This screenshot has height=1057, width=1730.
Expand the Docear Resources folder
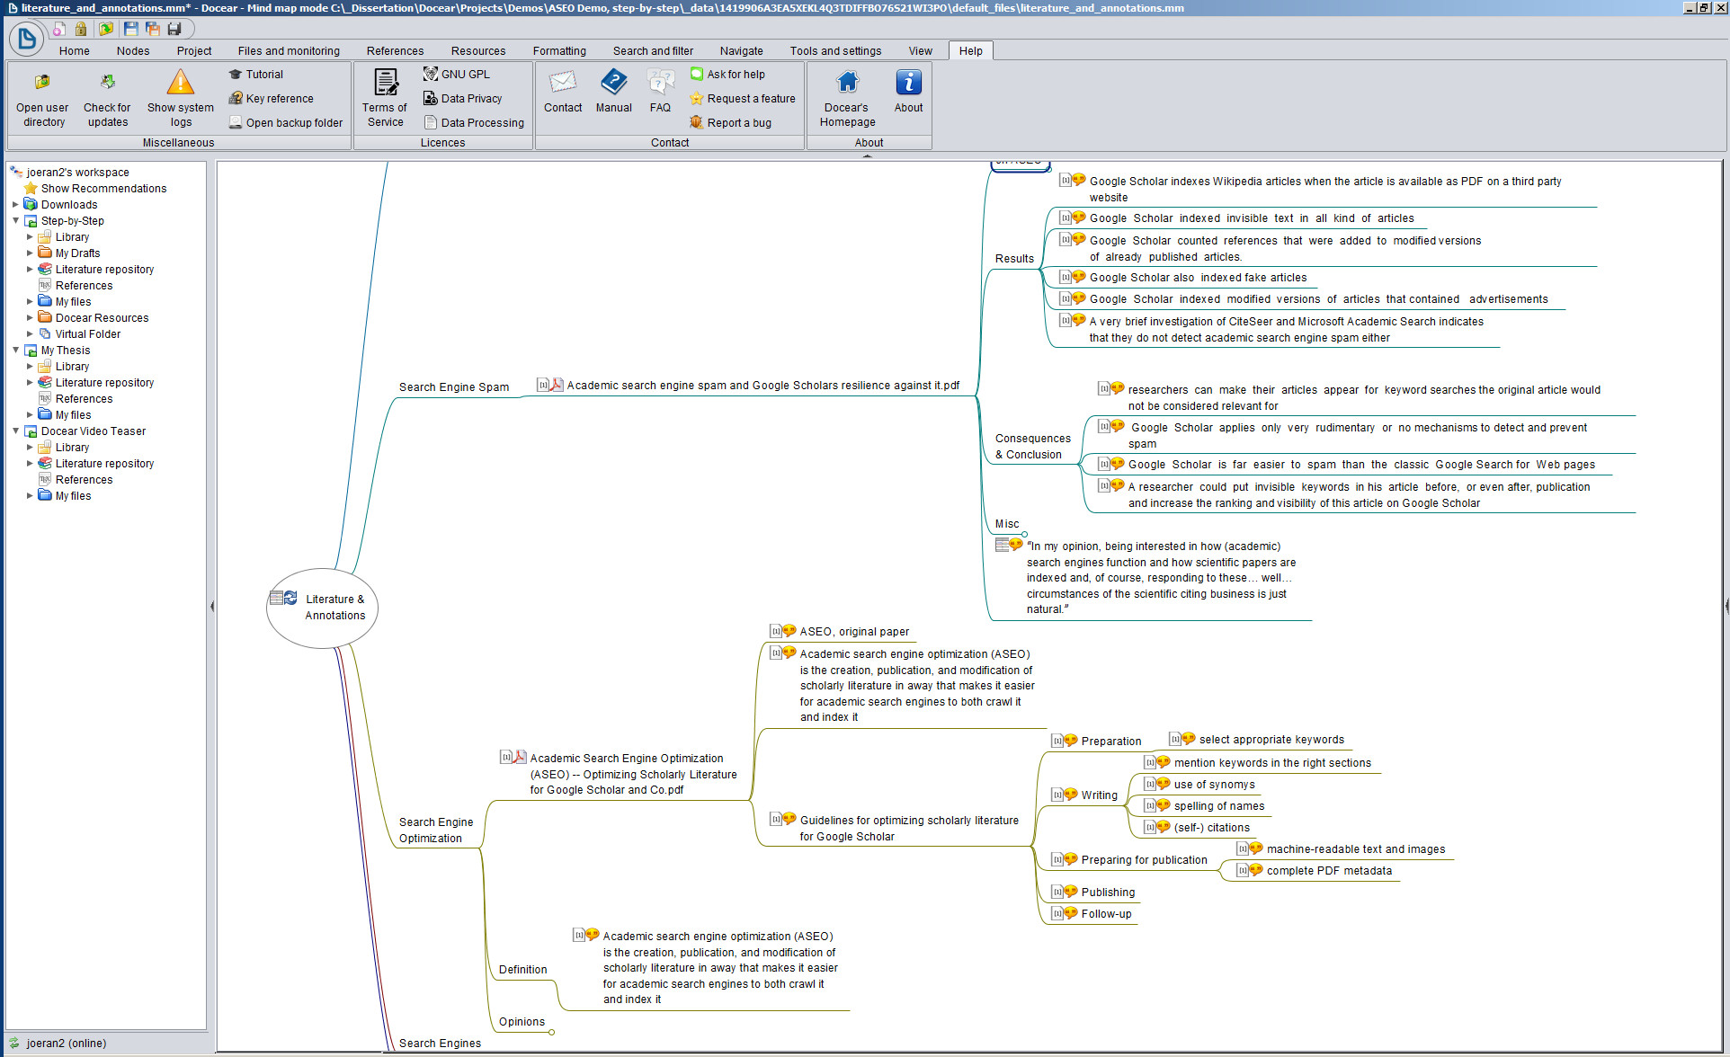coord(30,317)
